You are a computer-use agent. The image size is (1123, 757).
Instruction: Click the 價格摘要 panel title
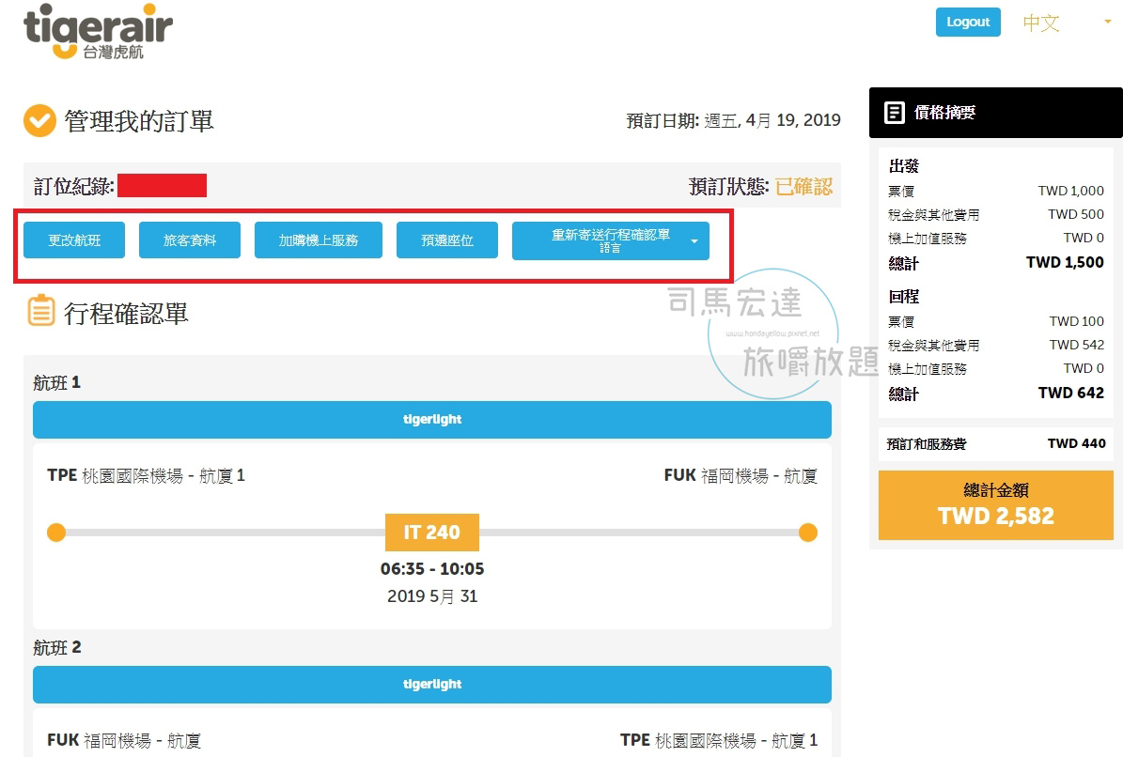(x=944, y=113)
